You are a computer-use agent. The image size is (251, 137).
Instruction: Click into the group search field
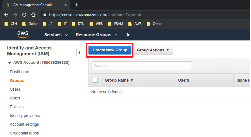(x=142, y=66)
